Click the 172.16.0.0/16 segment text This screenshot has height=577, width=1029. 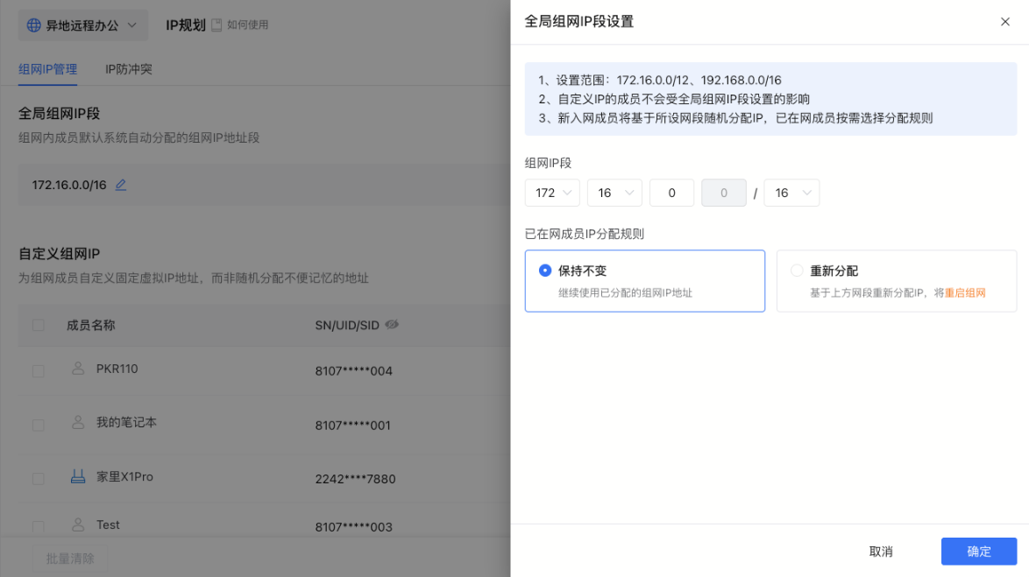tap(69, 185)
